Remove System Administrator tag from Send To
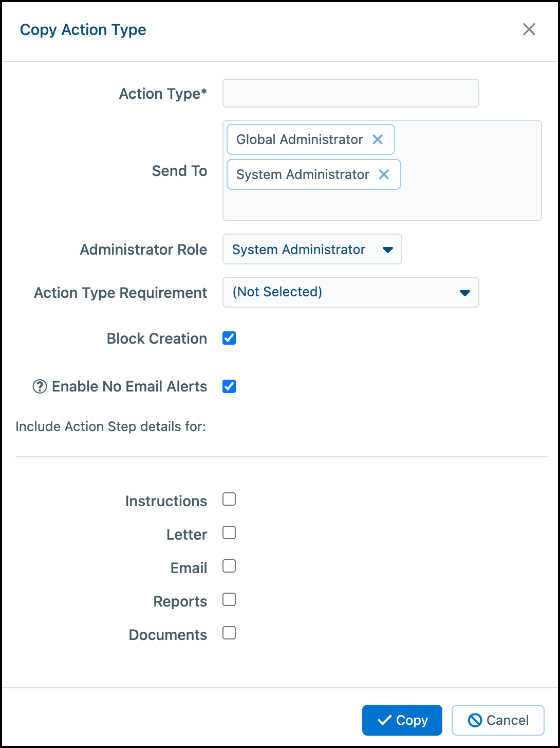560x748 pixels. pos(384,174)
